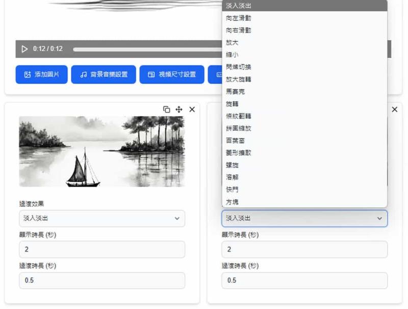Click second card 過渡時長 input
Screen dimensions: 408x309
coord(304,280)
